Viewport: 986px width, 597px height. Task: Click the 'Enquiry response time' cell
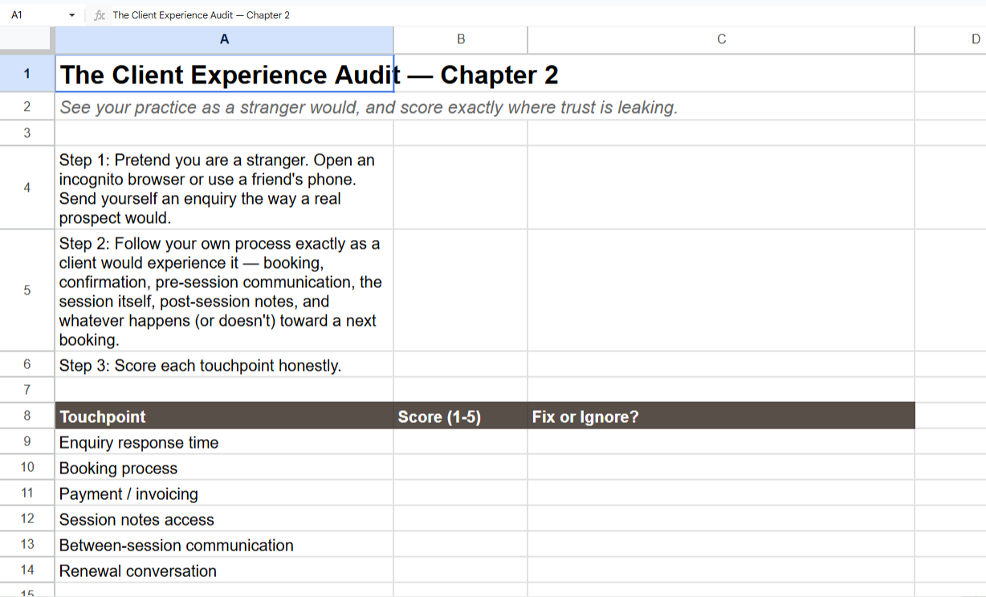tap(224, 441)
